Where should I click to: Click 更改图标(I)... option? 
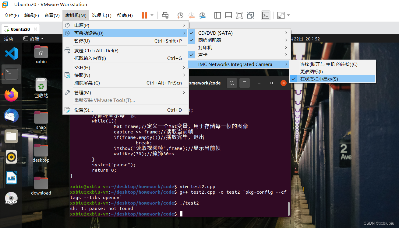coord(333,71)
